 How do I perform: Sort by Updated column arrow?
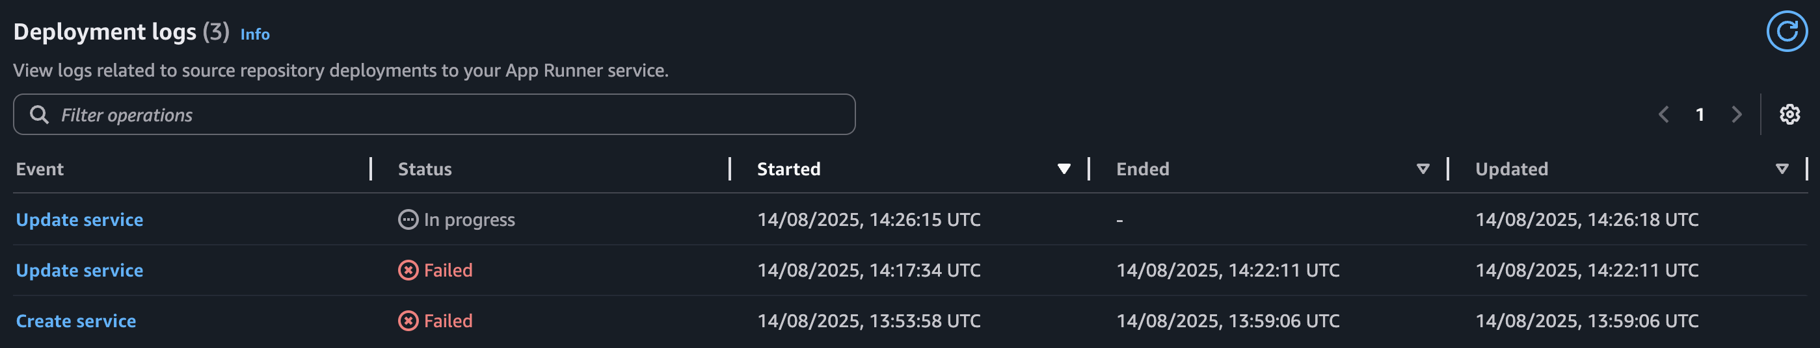pyautogui.click(x=1781, y=169)
